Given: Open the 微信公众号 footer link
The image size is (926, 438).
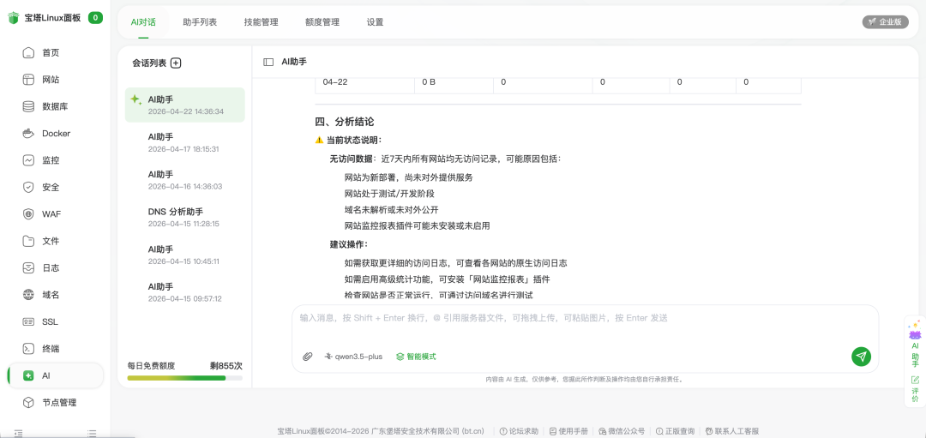Looking at the screenshot, I should pyautogui.click(x=622, y=431).
